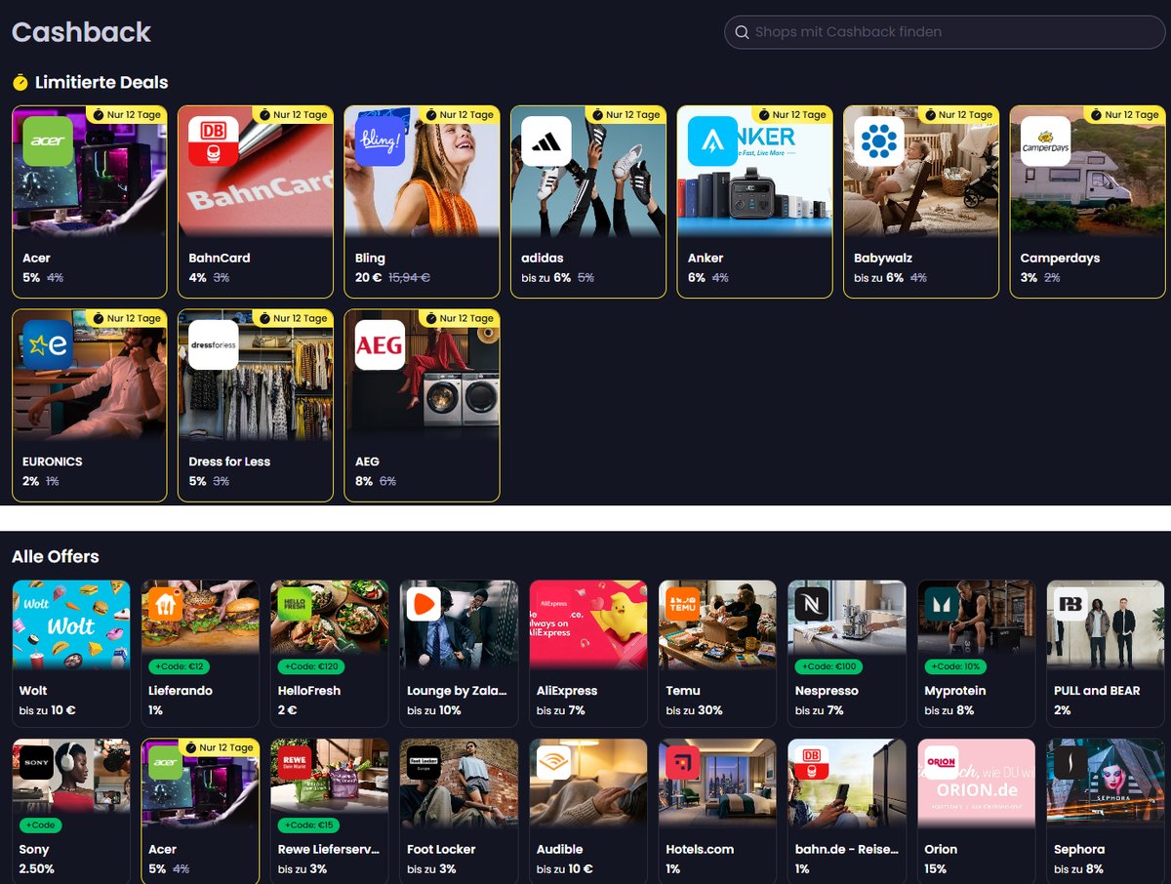Click the Lieferando +Code: €12 badge
Image resolution: width=1171 pixels, height=884 pixels.
click(x=178, y=666)
